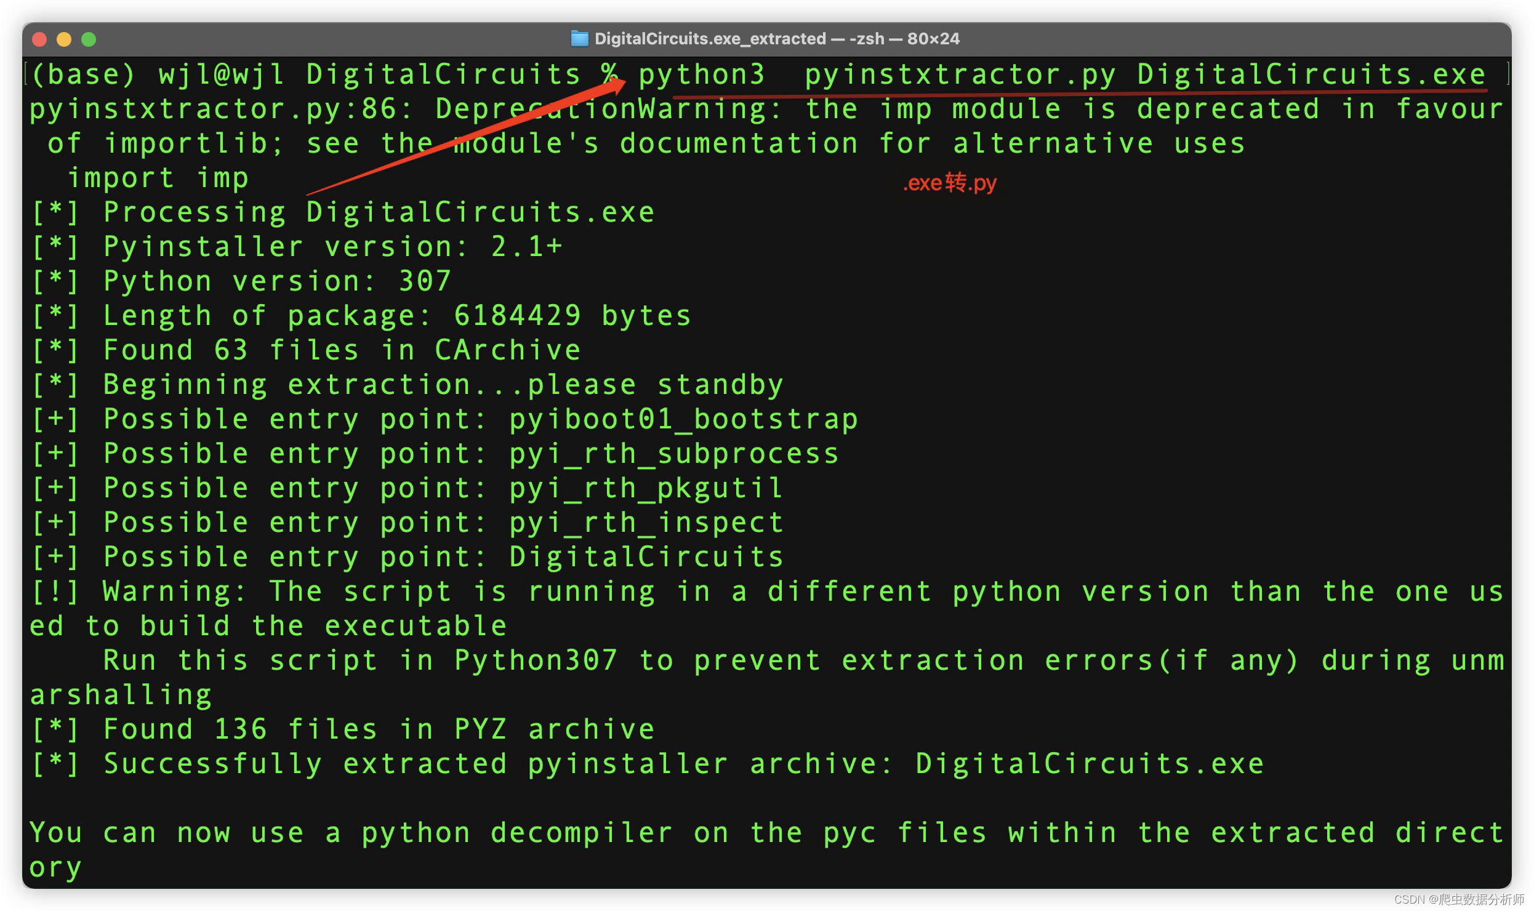
Task: Click 'of importlib; see the module's documentation' line
Action: [x=646, y=144]
